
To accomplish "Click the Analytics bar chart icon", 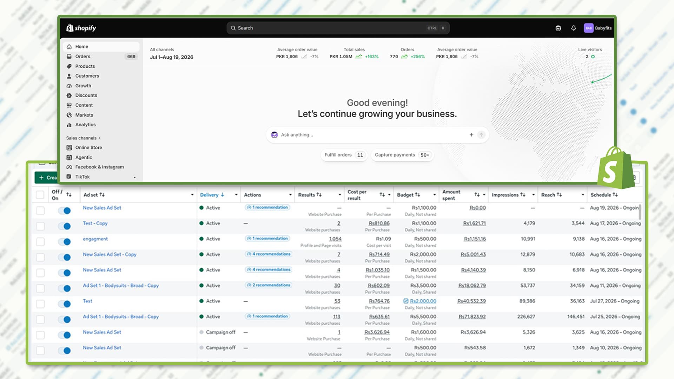I will (x=69, y=125).
